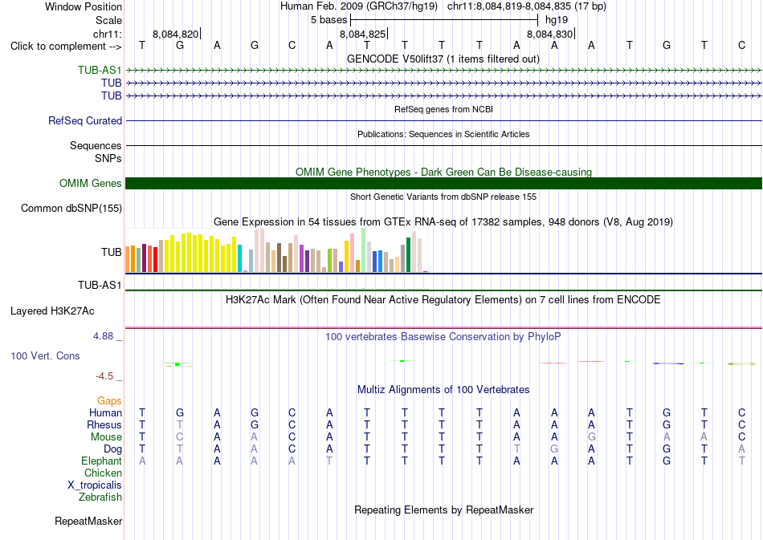
Task: Select the Human species row label
Action: click(105, 412)
